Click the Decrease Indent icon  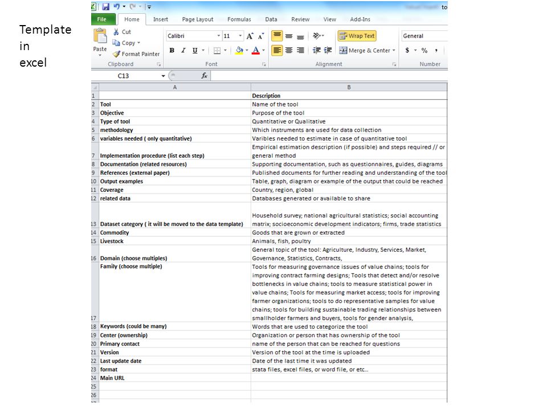point(317,51)
